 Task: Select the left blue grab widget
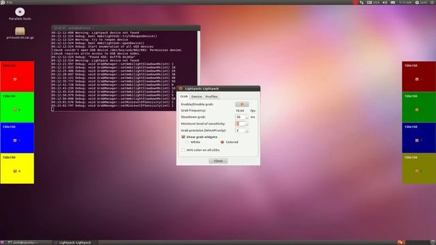coord(17,137)
